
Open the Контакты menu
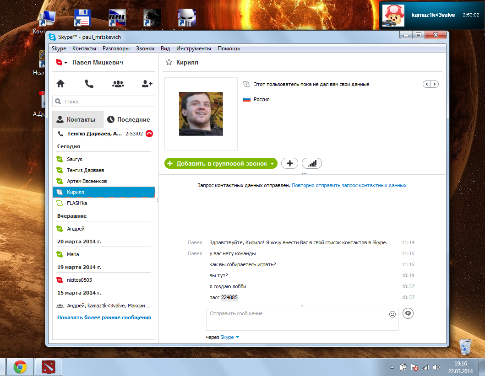pos(84,48)
